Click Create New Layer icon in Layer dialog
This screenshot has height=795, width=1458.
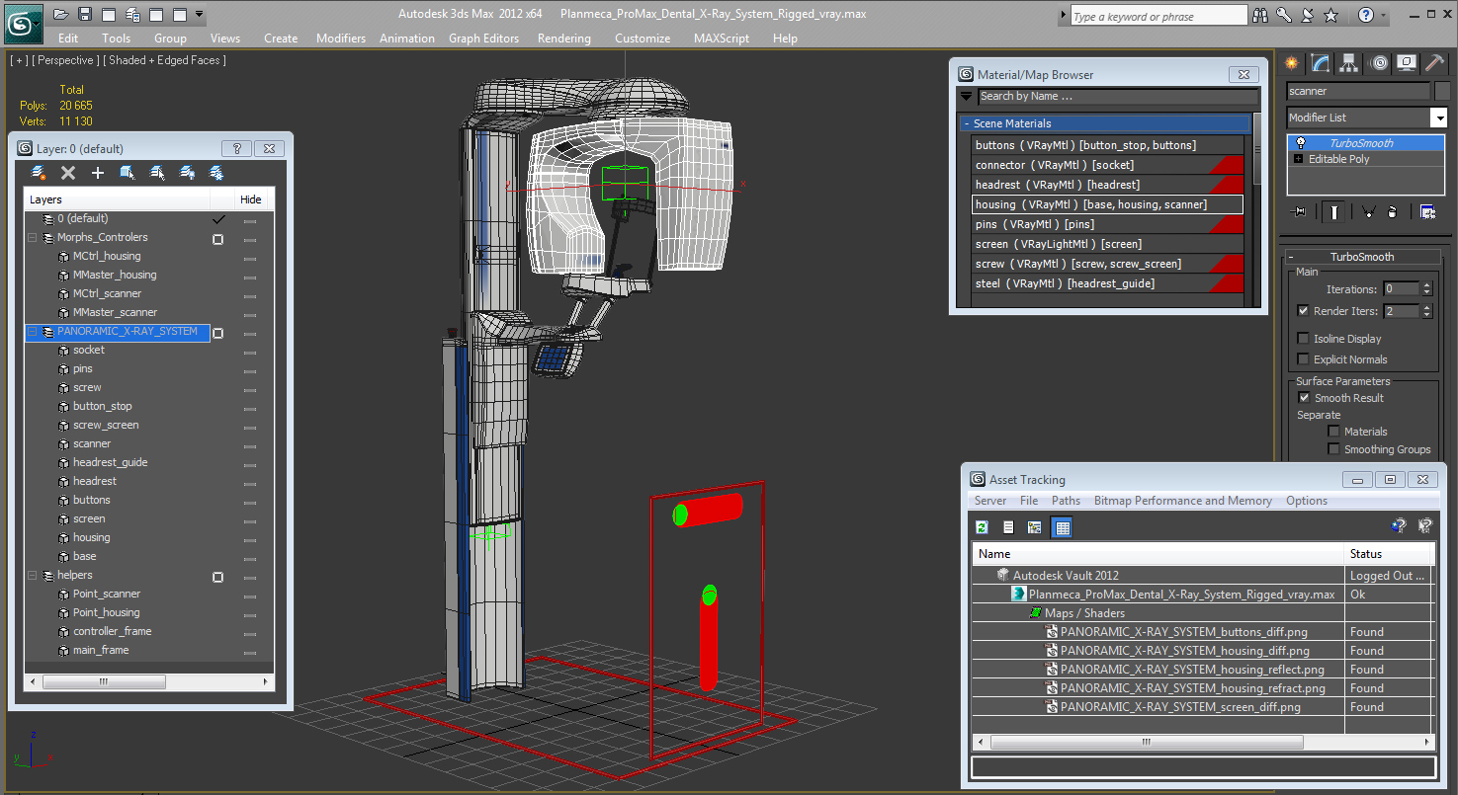click(39, 173)
